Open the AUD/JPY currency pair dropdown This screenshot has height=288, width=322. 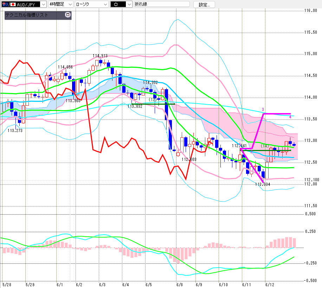pos(44,4)
